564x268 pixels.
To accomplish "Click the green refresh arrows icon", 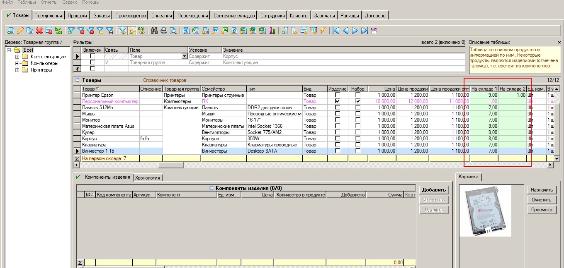I will [58, 31].
